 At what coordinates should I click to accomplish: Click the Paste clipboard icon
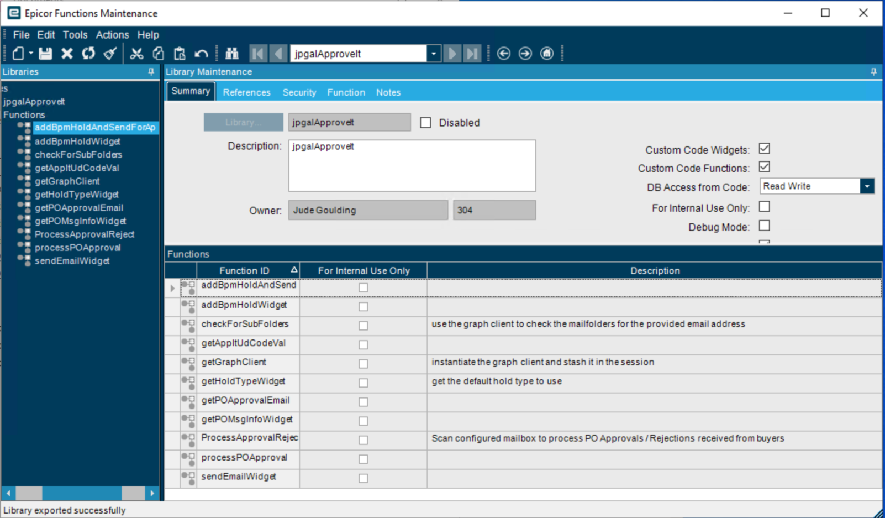pos(180,54)
